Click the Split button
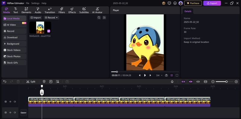Viewport: 241px width, 119px height. (x=31, y=82)
